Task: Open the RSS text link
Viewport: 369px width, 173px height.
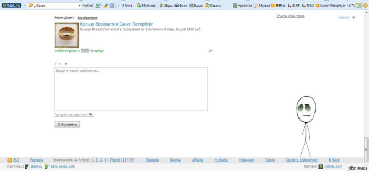Action: click(x=16, y=160)
